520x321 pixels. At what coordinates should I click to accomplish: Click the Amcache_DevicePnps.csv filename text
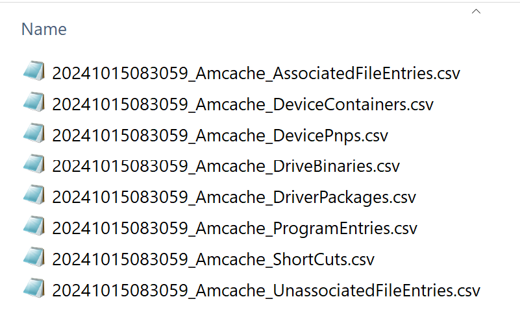point(219,135)
